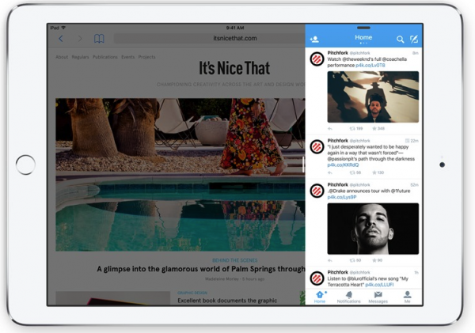Tap the Slide Over pull-down handle
Viewport: 475px width, 333px height.
[x=363, y=28]
